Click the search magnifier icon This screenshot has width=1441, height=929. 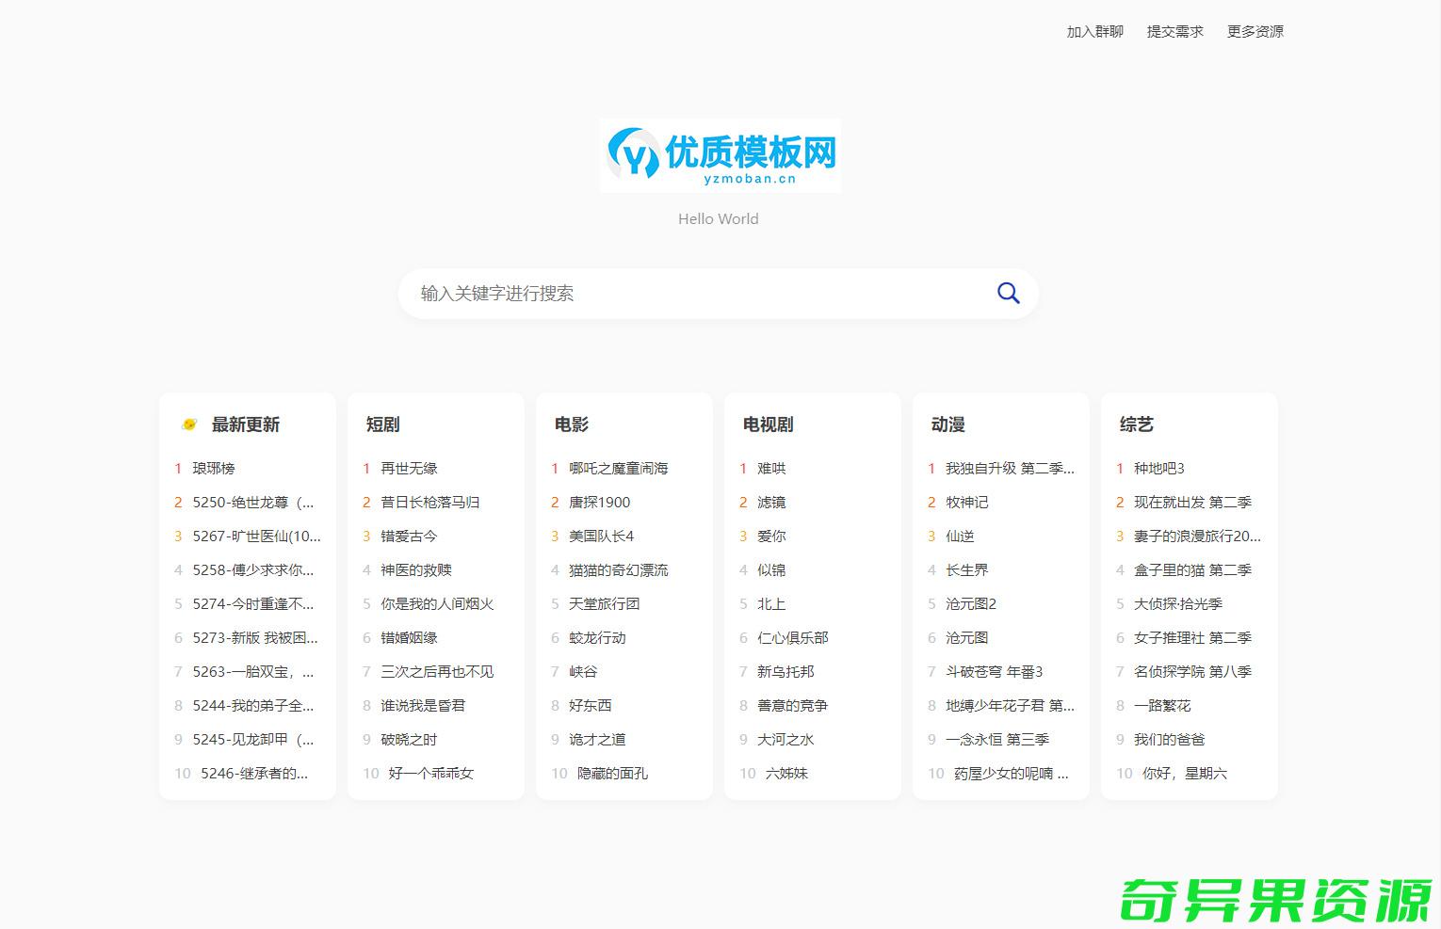(x=1008, y=293)
